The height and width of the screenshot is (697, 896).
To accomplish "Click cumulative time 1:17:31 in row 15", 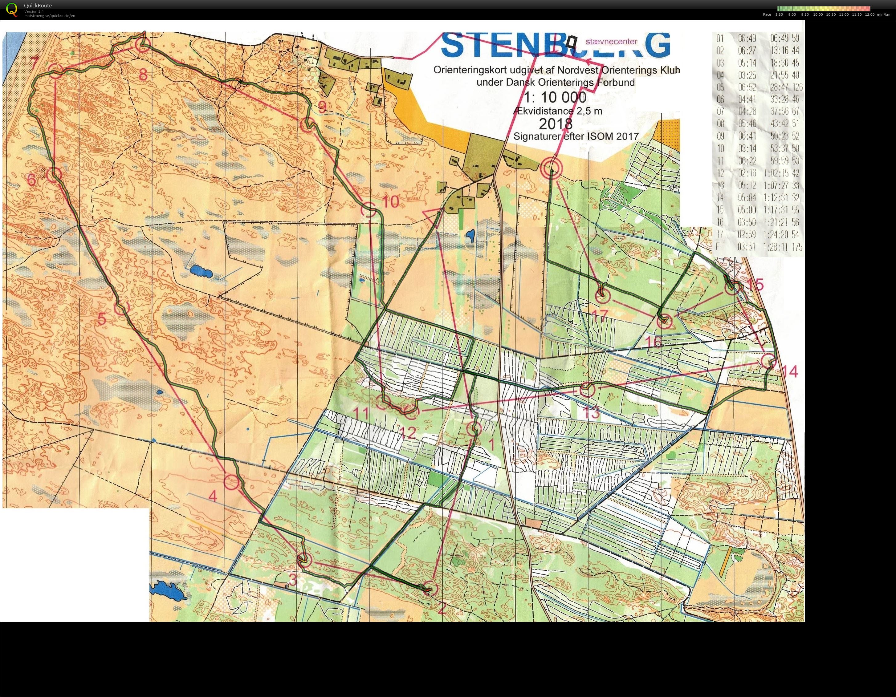I will click(776, 210).
